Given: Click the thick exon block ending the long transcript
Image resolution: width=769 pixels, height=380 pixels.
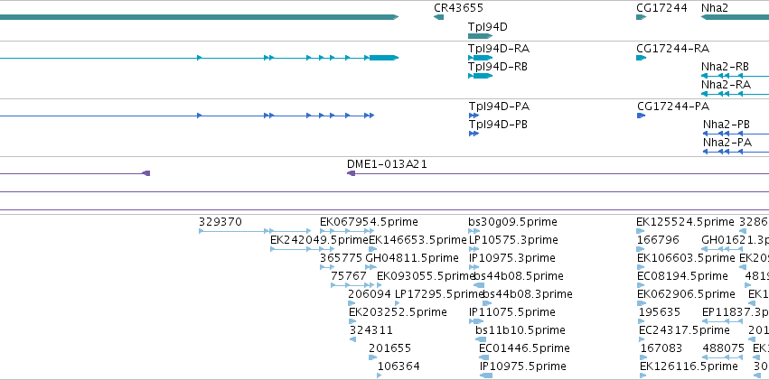Looking at the screenshot, I should (x=383, y=58).
